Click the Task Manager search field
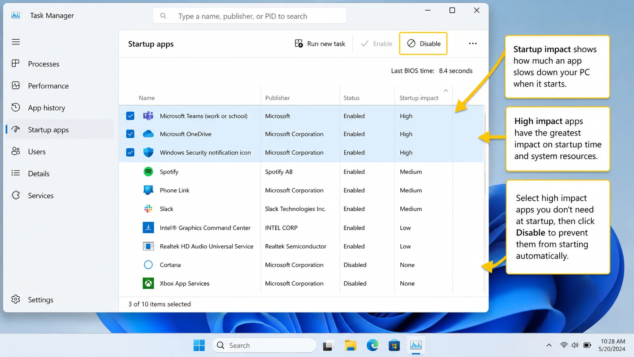634x357 pixels. (x=250, y=16)
